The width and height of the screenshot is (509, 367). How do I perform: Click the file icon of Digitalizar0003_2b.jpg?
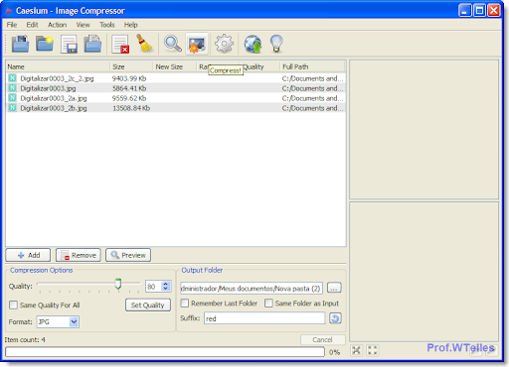(x=13, y=108)
